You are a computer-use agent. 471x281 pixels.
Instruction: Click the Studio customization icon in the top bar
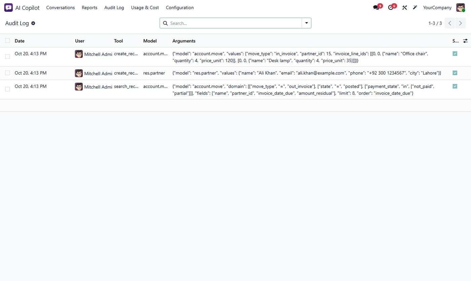(415, 7)
